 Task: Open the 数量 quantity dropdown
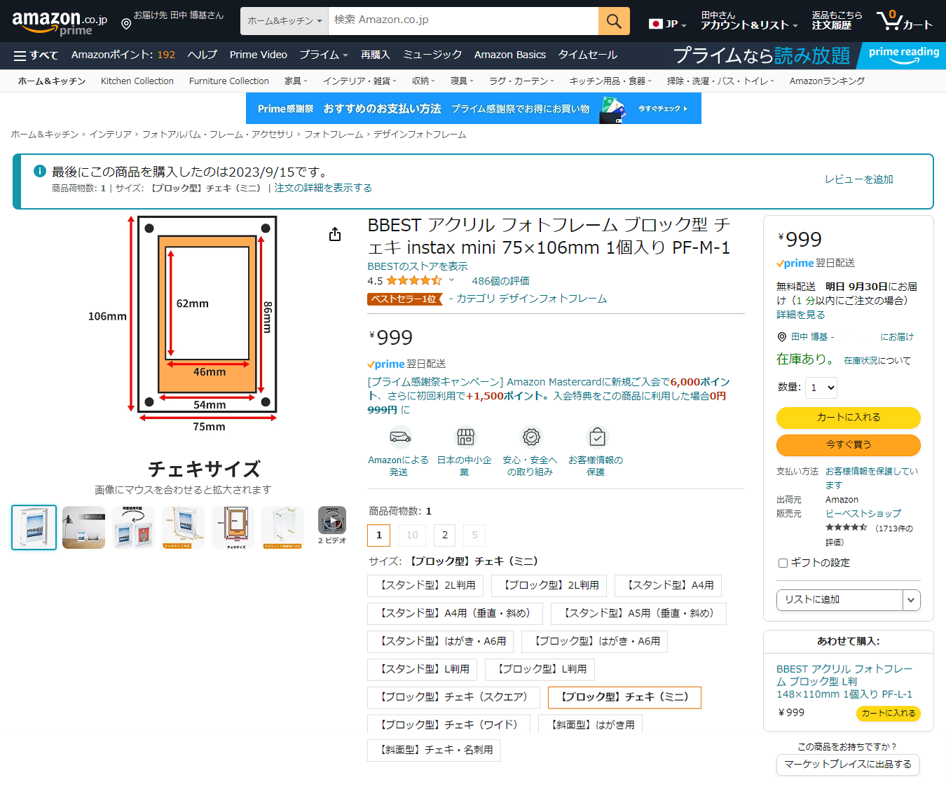click(x=821, y=388)
